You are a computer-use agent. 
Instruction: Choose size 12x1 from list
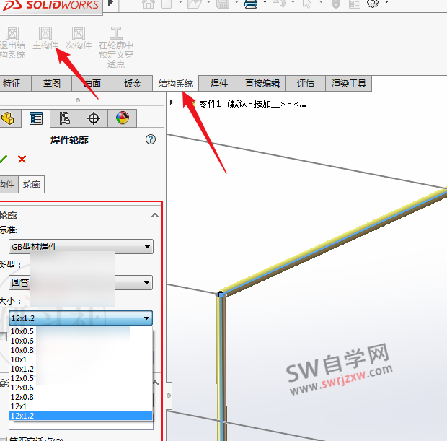(81, 406)
